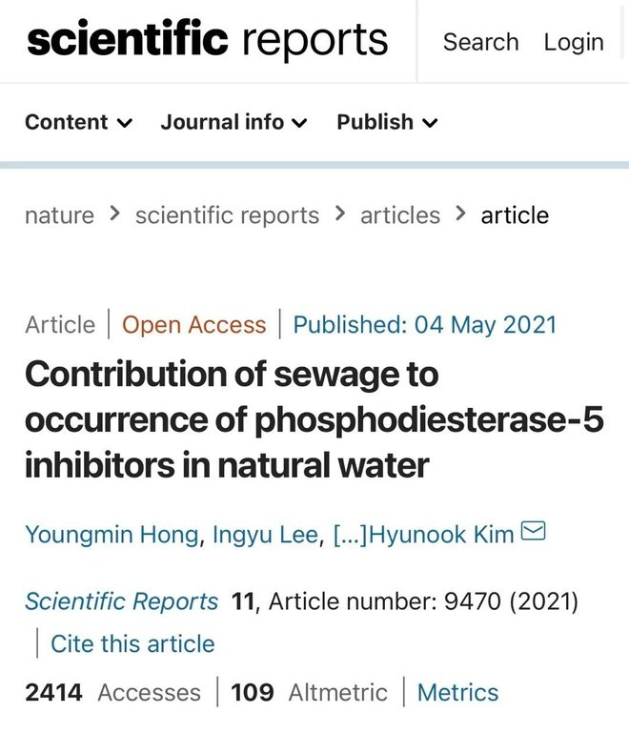Expand the Content menu
The height and width of the screenshot is (753, 629).
[x=78, y=122]
